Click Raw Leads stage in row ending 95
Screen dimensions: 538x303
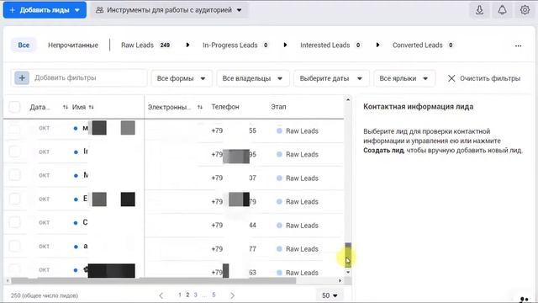tap(298, 154)
